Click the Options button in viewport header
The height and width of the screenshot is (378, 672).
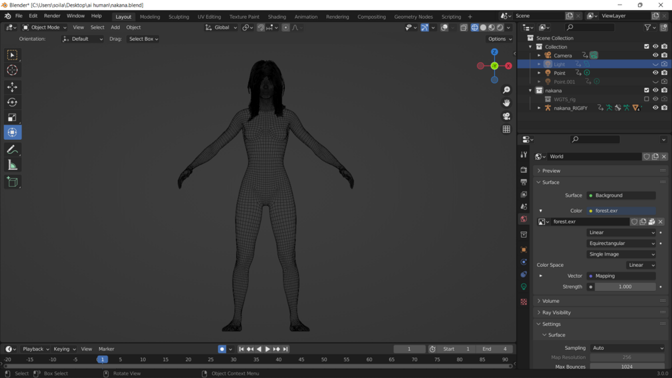click(x=499, y=39)
